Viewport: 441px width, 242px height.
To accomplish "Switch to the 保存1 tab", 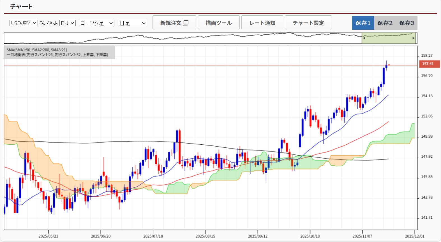I will [363, 23].
